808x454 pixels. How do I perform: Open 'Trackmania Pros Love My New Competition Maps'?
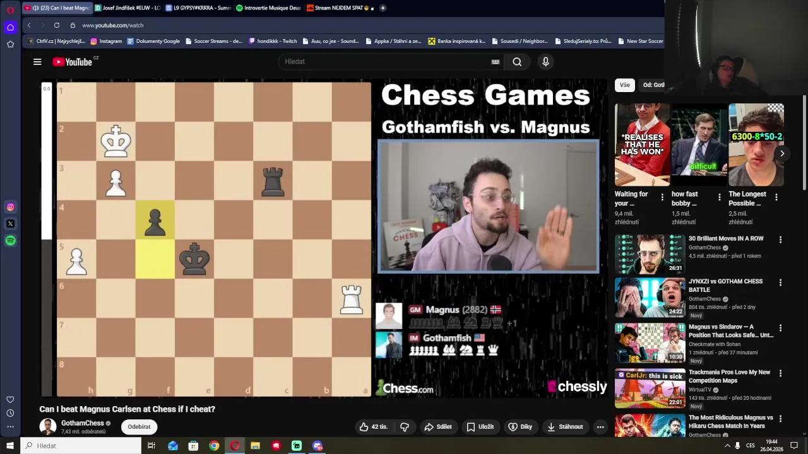pyautogui.click(x=730, y=376)
